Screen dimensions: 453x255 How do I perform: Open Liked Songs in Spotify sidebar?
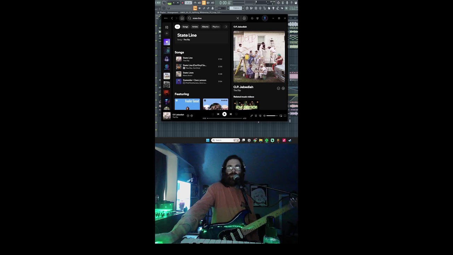pos(167,42)
